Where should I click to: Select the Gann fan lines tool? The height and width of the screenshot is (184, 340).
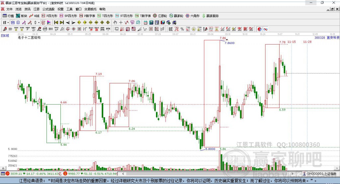122,29
